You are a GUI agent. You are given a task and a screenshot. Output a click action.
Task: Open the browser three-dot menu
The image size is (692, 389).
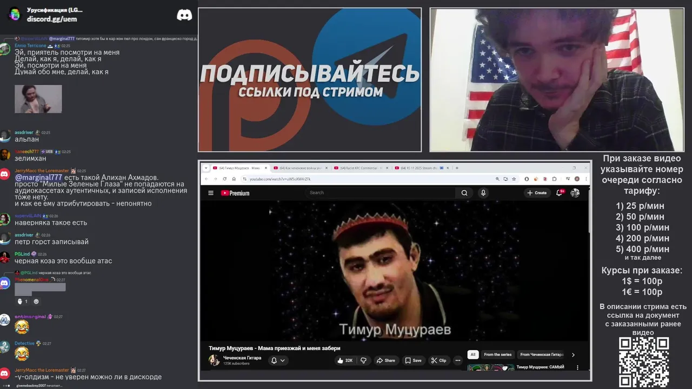585,179
